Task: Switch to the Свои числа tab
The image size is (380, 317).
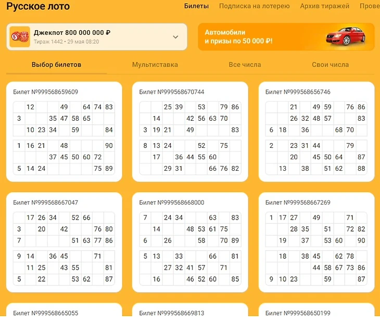Action: pos(330,65)
